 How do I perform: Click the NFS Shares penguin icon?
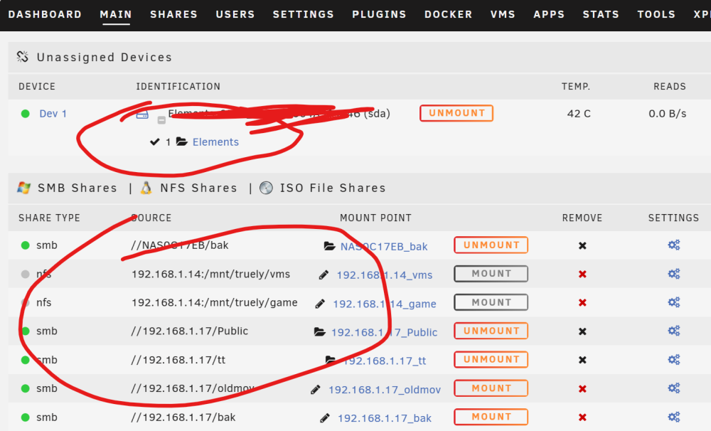[x=146, y=187]
